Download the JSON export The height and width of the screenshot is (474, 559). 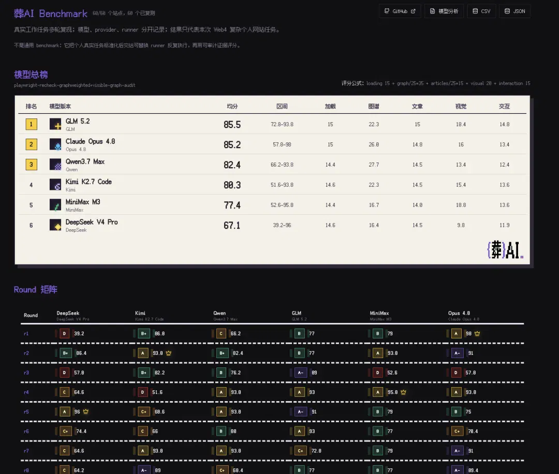point(514,11)
